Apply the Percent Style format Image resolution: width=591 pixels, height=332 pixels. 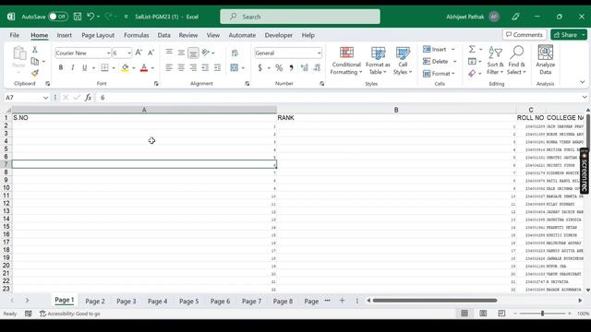coord(279,67)
